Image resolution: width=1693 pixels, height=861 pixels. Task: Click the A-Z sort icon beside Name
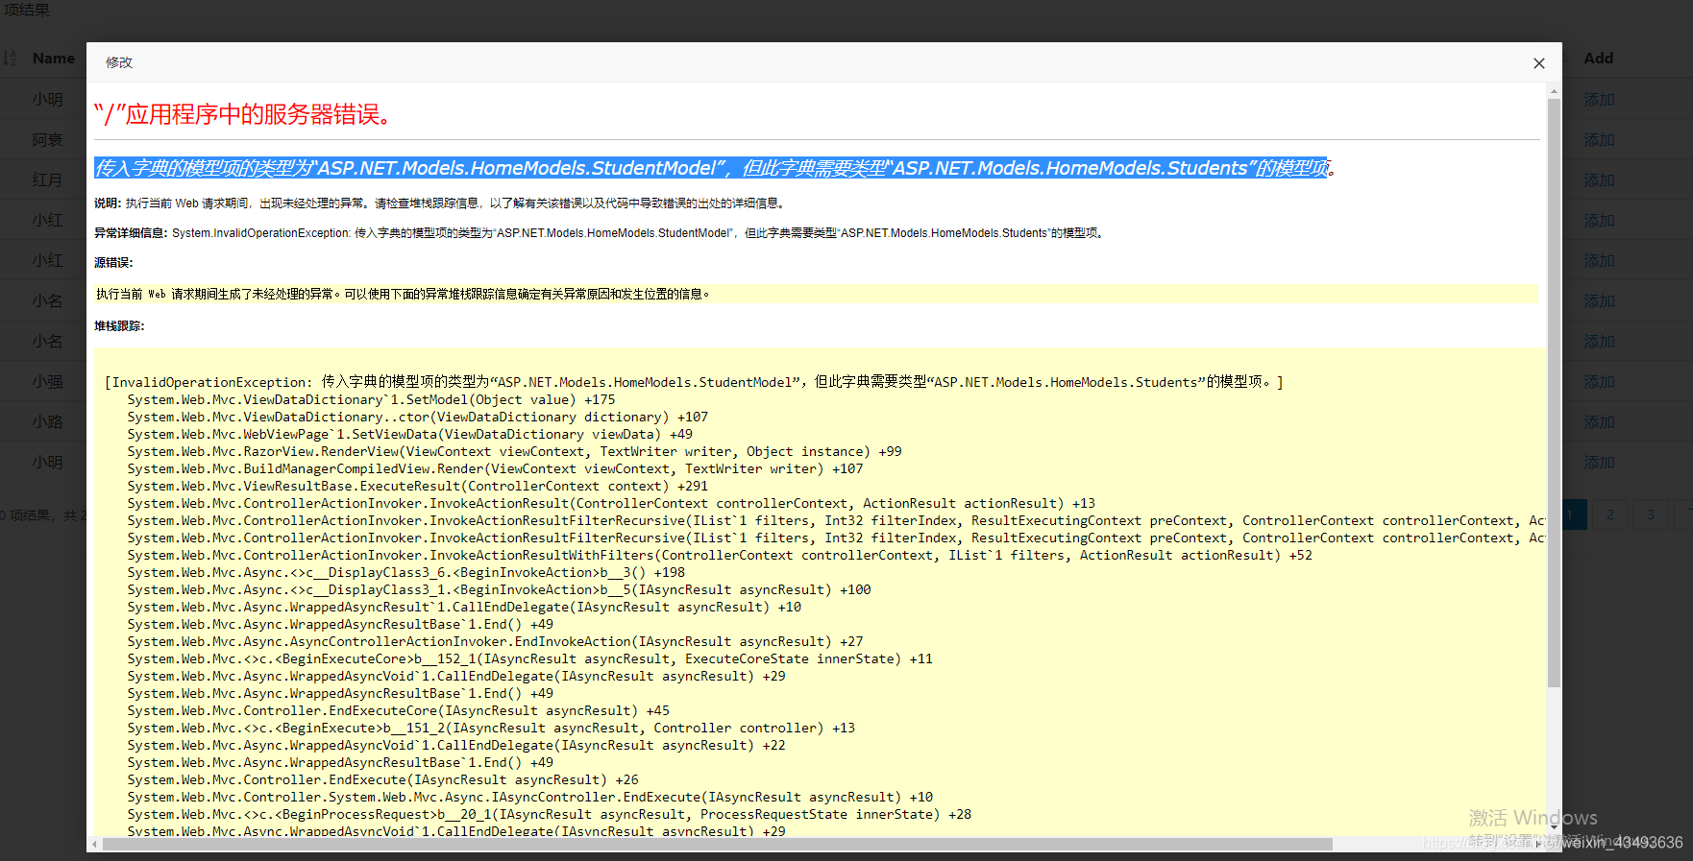tap(10, 58)
